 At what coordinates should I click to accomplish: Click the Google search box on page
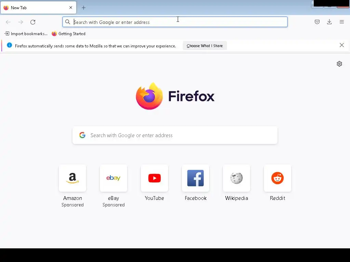(175, 135)
